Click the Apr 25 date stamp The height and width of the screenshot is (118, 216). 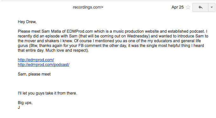[178, 7]
